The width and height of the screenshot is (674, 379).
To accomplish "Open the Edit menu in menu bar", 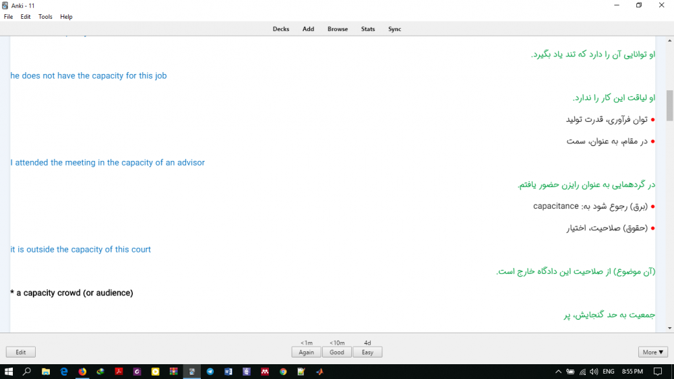I will point(26,17).
